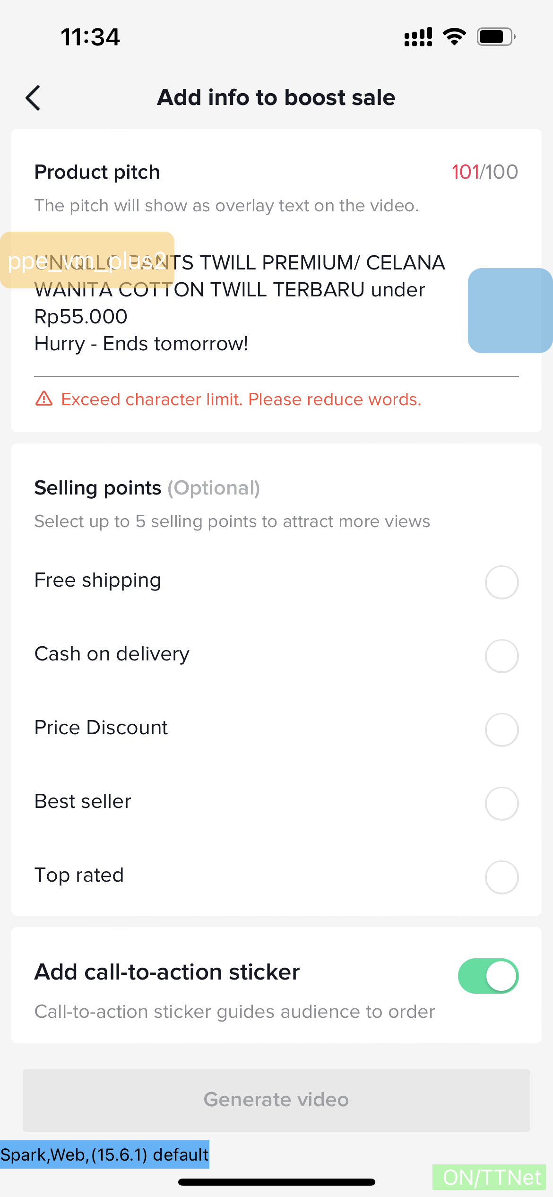Tap the 101/100 character counter
Viewport: 553px width, 1197px height.
484,172
